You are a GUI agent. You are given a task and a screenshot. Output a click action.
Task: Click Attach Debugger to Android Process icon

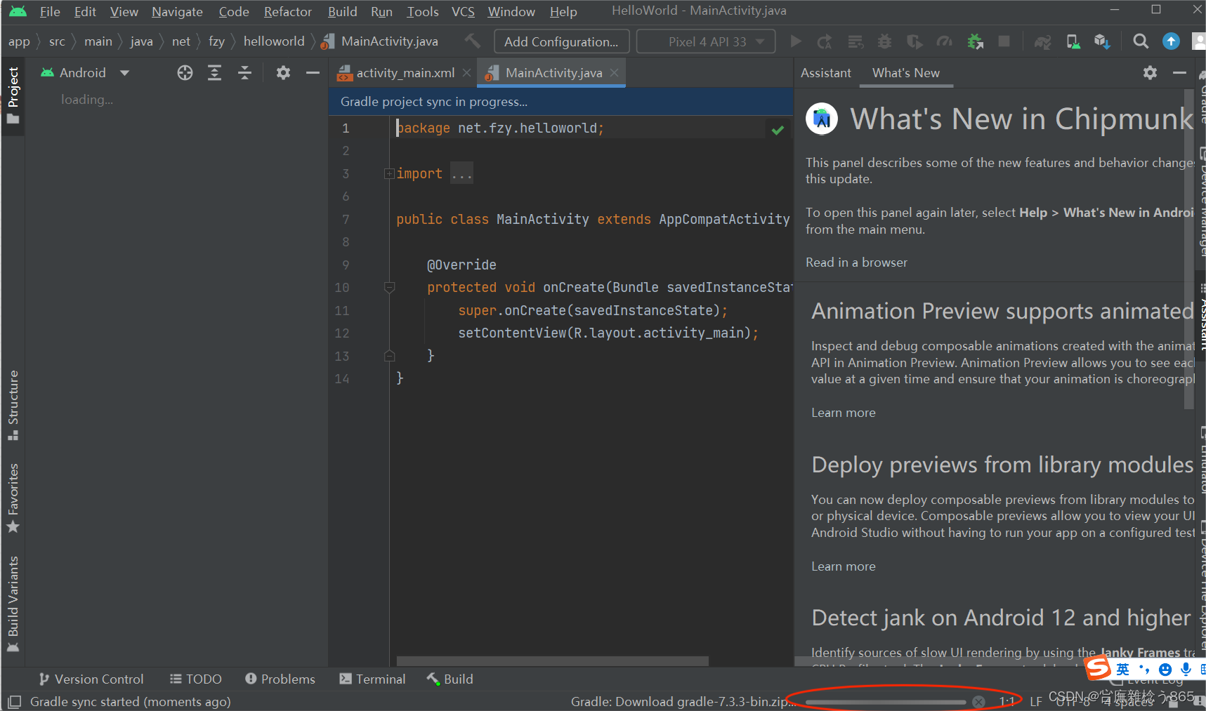975,41
